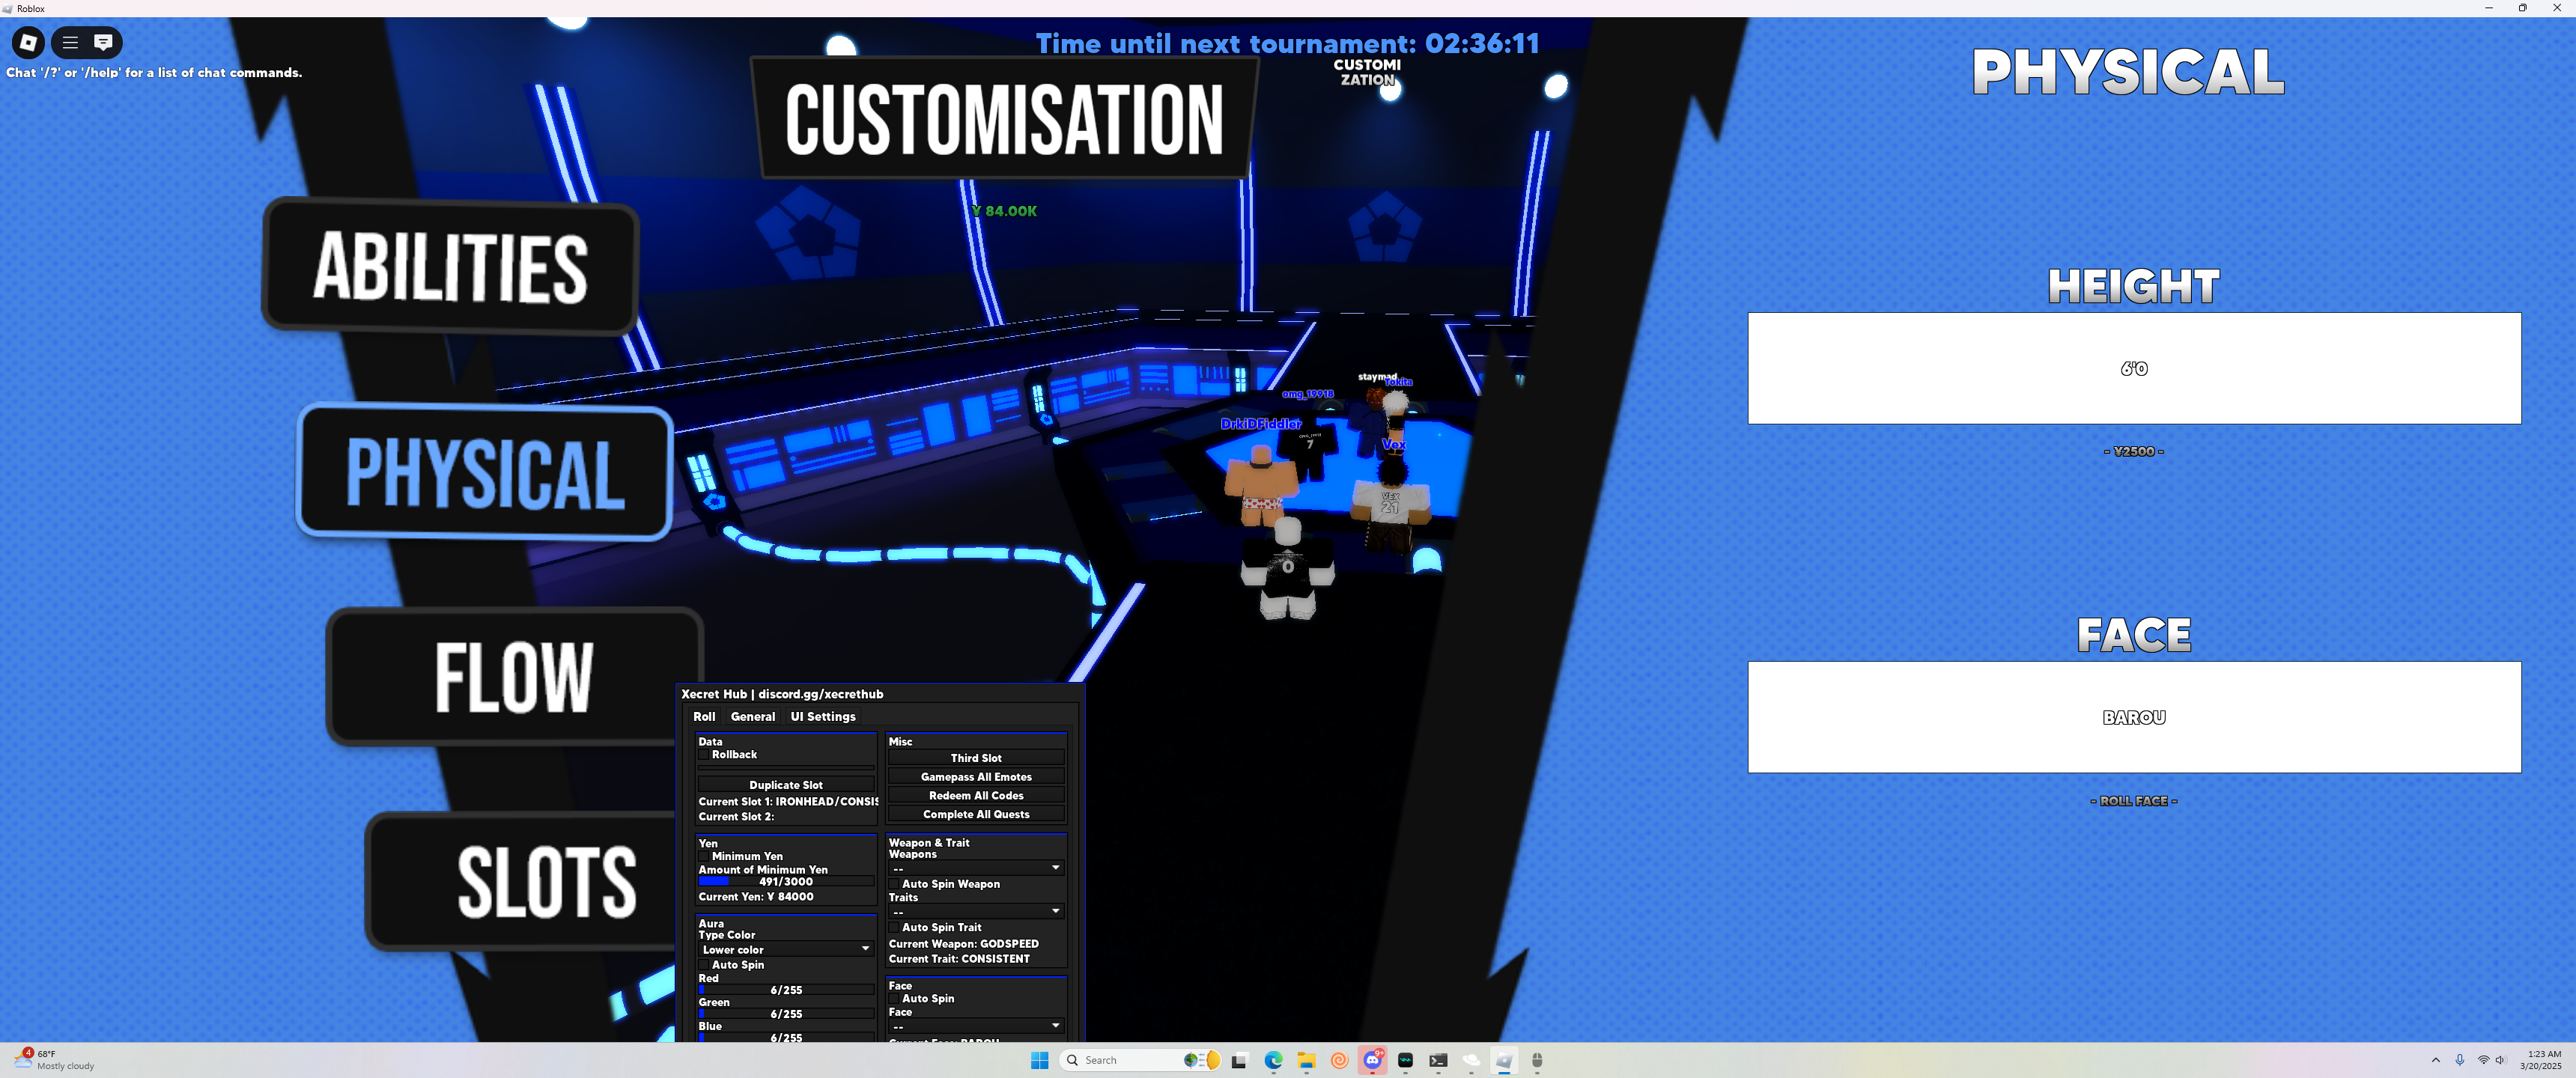Click the ABILITIES menu button
The height and width of the screenshot is (1078, 2576).
(x=450, y=266)
